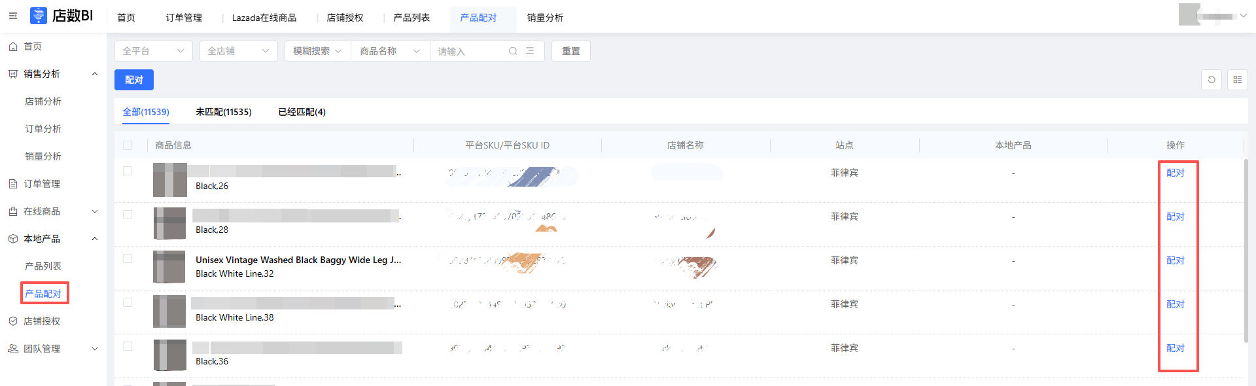Image resolution: width=1256 pixels, height=386 pixels.
Task: Open Black,26 product thumbnail
Action: (x=170, y=180)
